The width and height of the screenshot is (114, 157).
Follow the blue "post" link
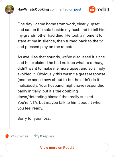78,9
